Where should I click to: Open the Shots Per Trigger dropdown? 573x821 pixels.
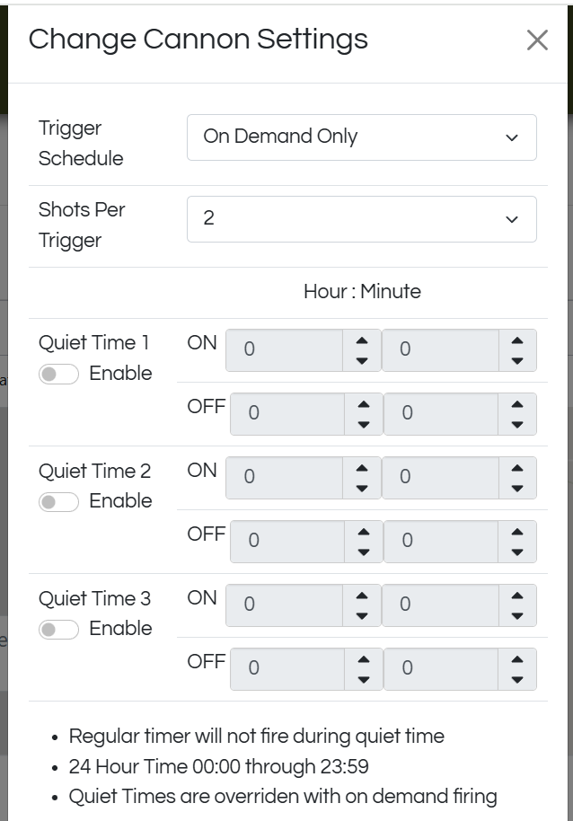(x=361, y=219)
